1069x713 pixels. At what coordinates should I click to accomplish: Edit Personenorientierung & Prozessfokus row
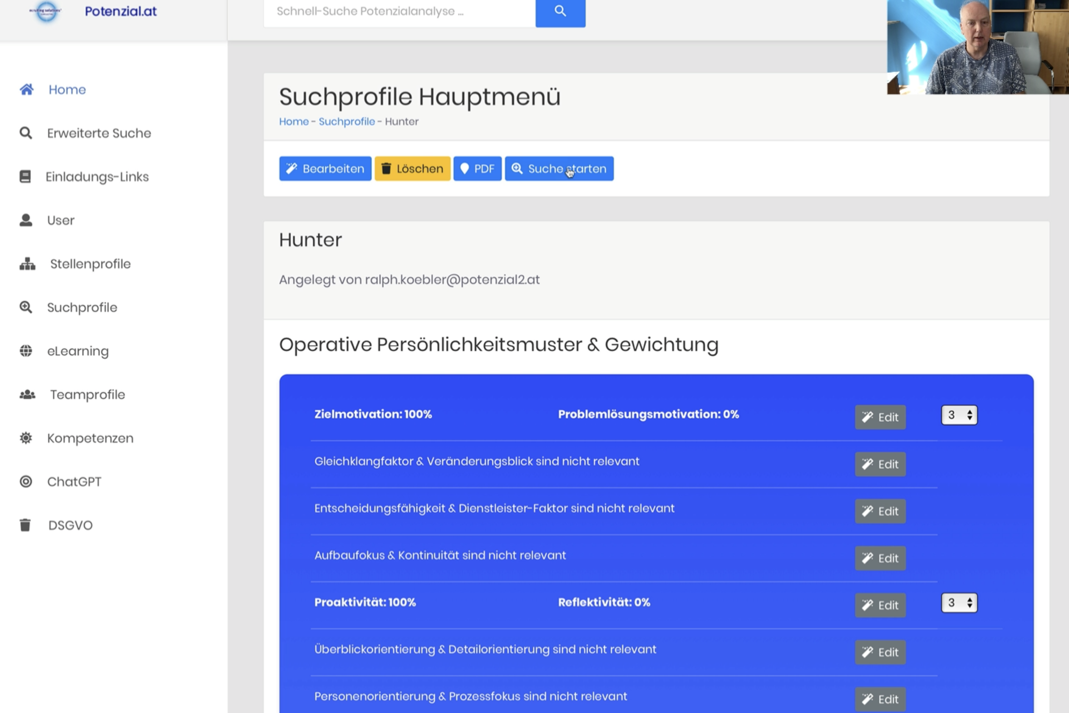tap(880, 699)
